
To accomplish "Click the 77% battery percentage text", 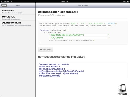I will 125,1.
